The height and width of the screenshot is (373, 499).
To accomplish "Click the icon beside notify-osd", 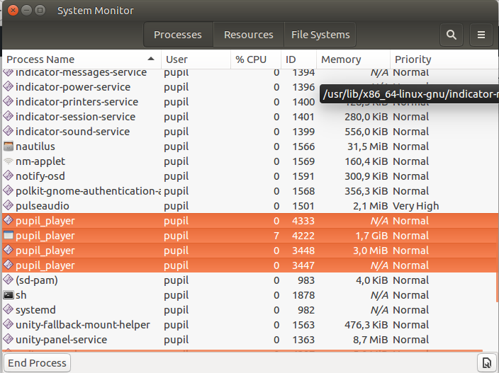I will click(x=9, y=176).
